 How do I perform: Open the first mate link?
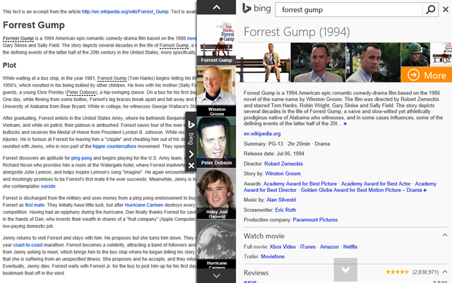(35, 205)
